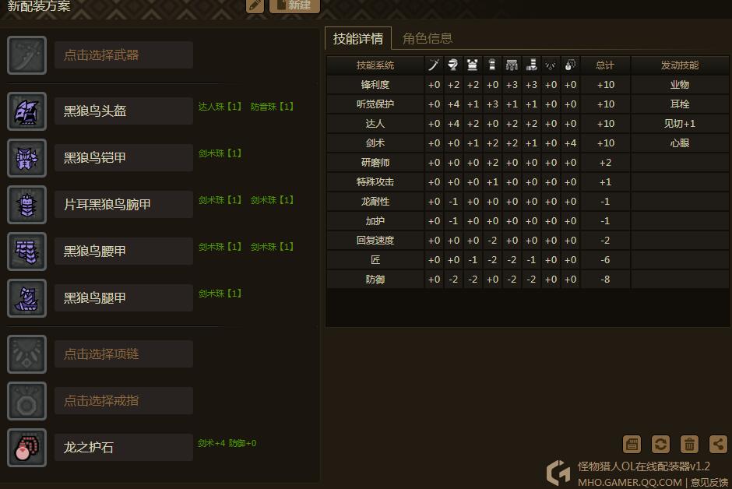Click the 总计 column header
The width and height of the screenshot is (732, 489).
coord(605,65)
